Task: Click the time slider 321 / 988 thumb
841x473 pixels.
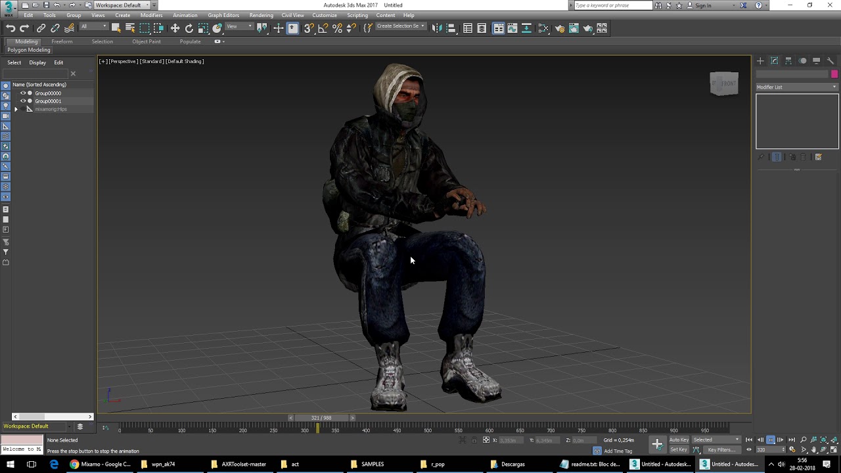Action: [321, 418]
